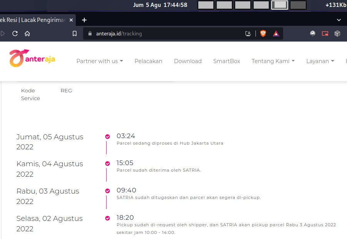Switch to the fourth workspace thumbnail

click(x=261, y=5)
